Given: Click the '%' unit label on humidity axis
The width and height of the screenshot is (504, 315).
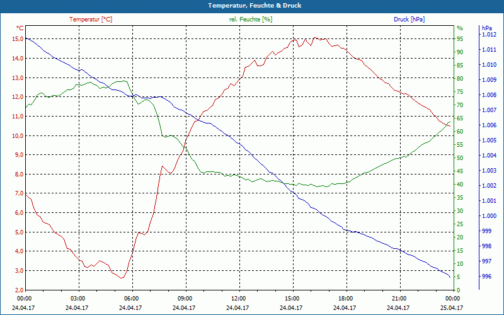Looking at the screenshot, I should (460, 28).
